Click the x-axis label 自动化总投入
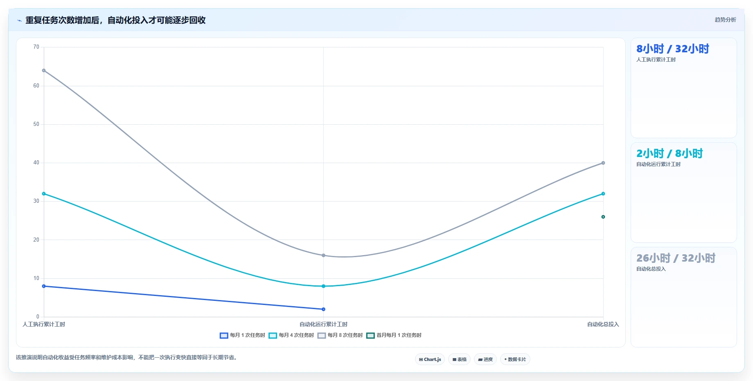 pyautogui.click(x=603, y=325)
